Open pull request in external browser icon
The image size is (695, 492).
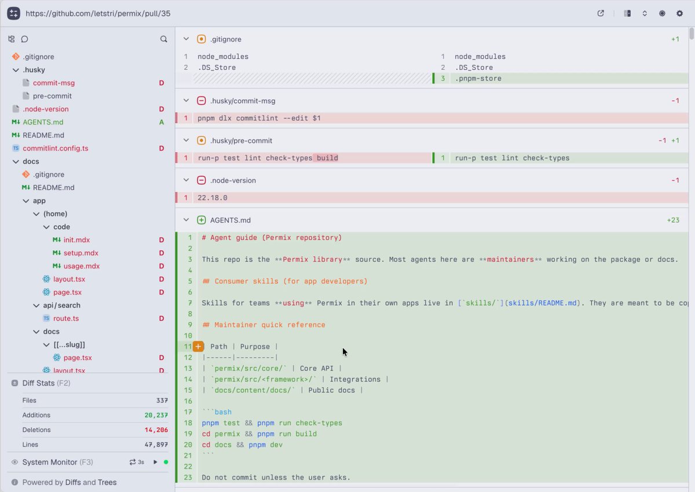601,13
